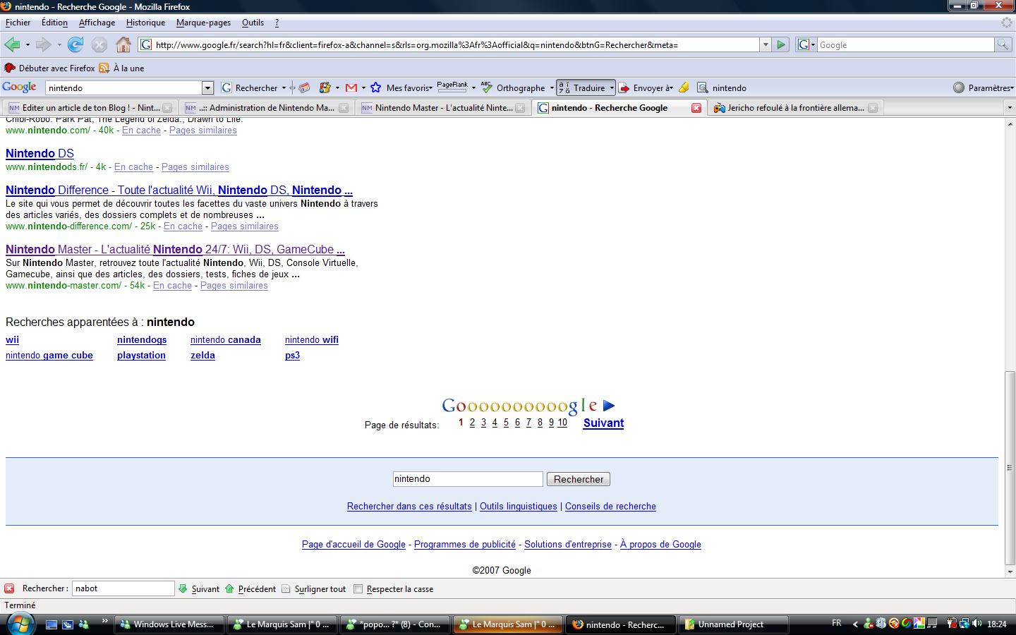Screen dimensions: 1016x635
Task: Open related search nintendogs
Action: coord(142,340)
